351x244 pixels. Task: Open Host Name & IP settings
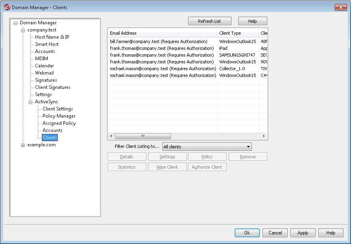52,37
